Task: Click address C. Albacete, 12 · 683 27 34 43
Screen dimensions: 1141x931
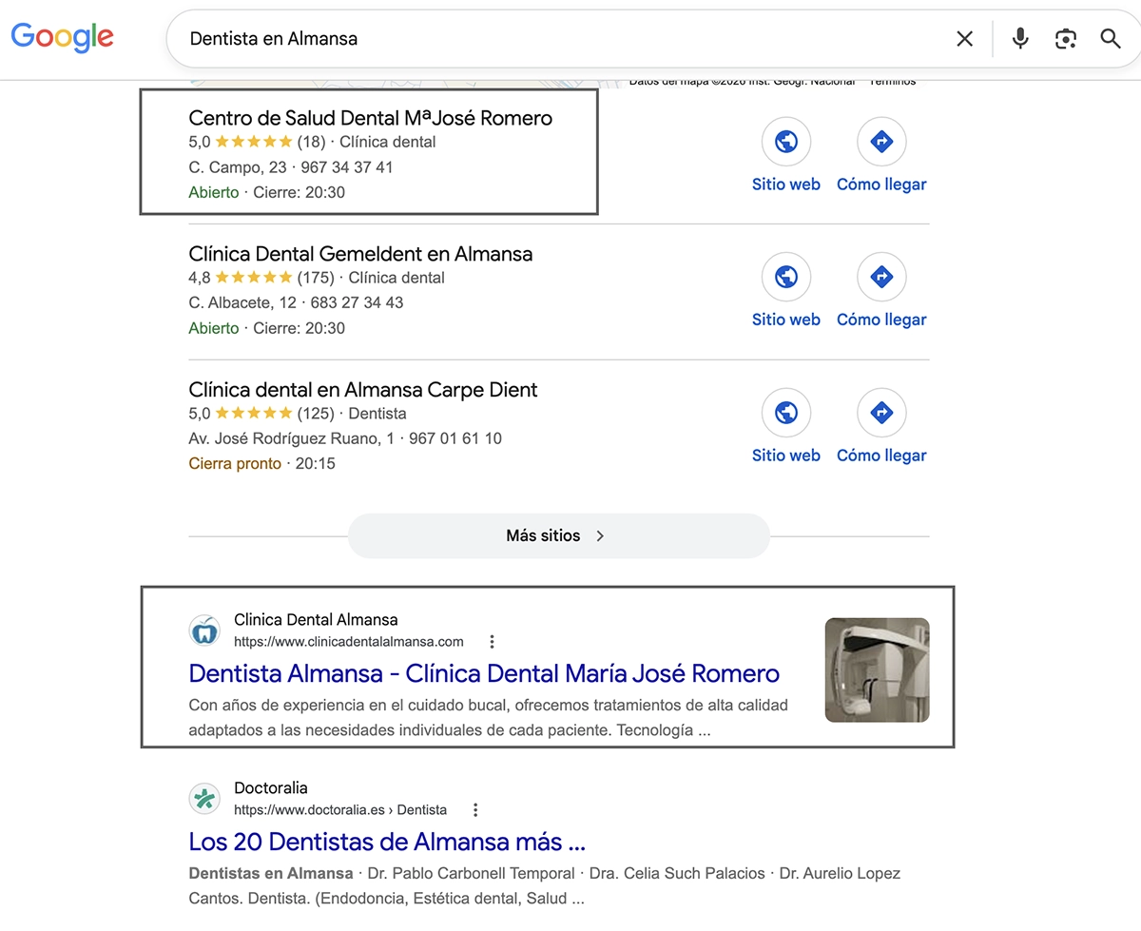Action: pyautogui.click(x=296, y=302)
